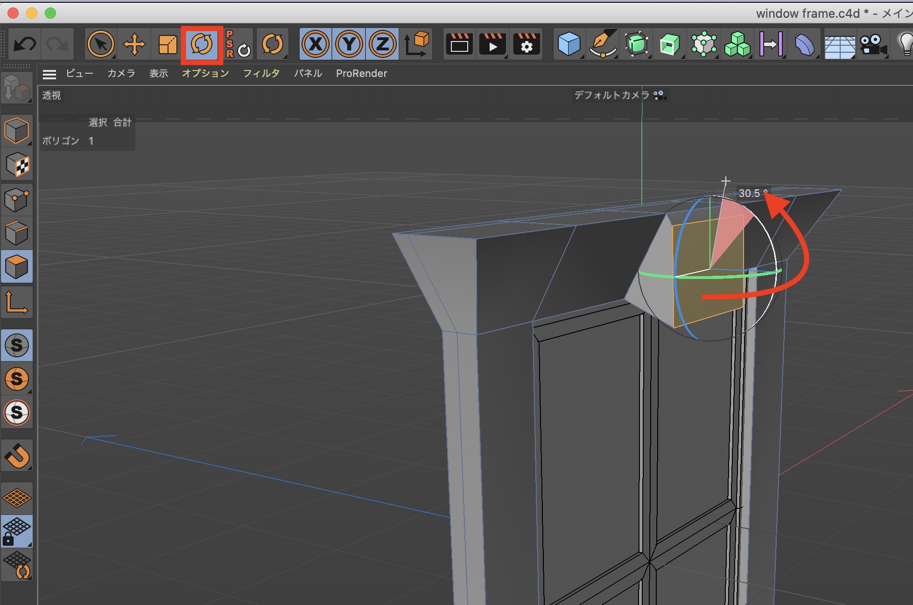Select the Scale tool

coord(168,45)
